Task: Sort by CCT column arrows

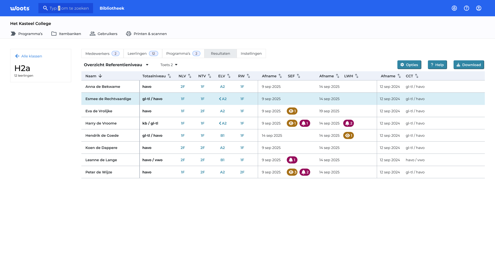Action: tap(417, 76)
